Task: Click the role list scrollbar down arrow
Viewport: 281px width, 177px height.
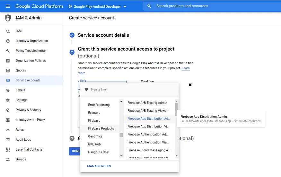Action: coord(177,156)
